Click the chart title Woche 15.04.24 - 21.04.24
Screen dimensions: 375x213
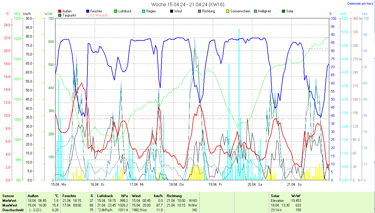187,4
